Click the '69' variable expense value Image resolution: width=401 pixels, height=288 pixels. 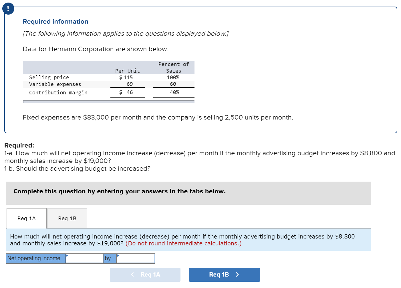(130, 84)
